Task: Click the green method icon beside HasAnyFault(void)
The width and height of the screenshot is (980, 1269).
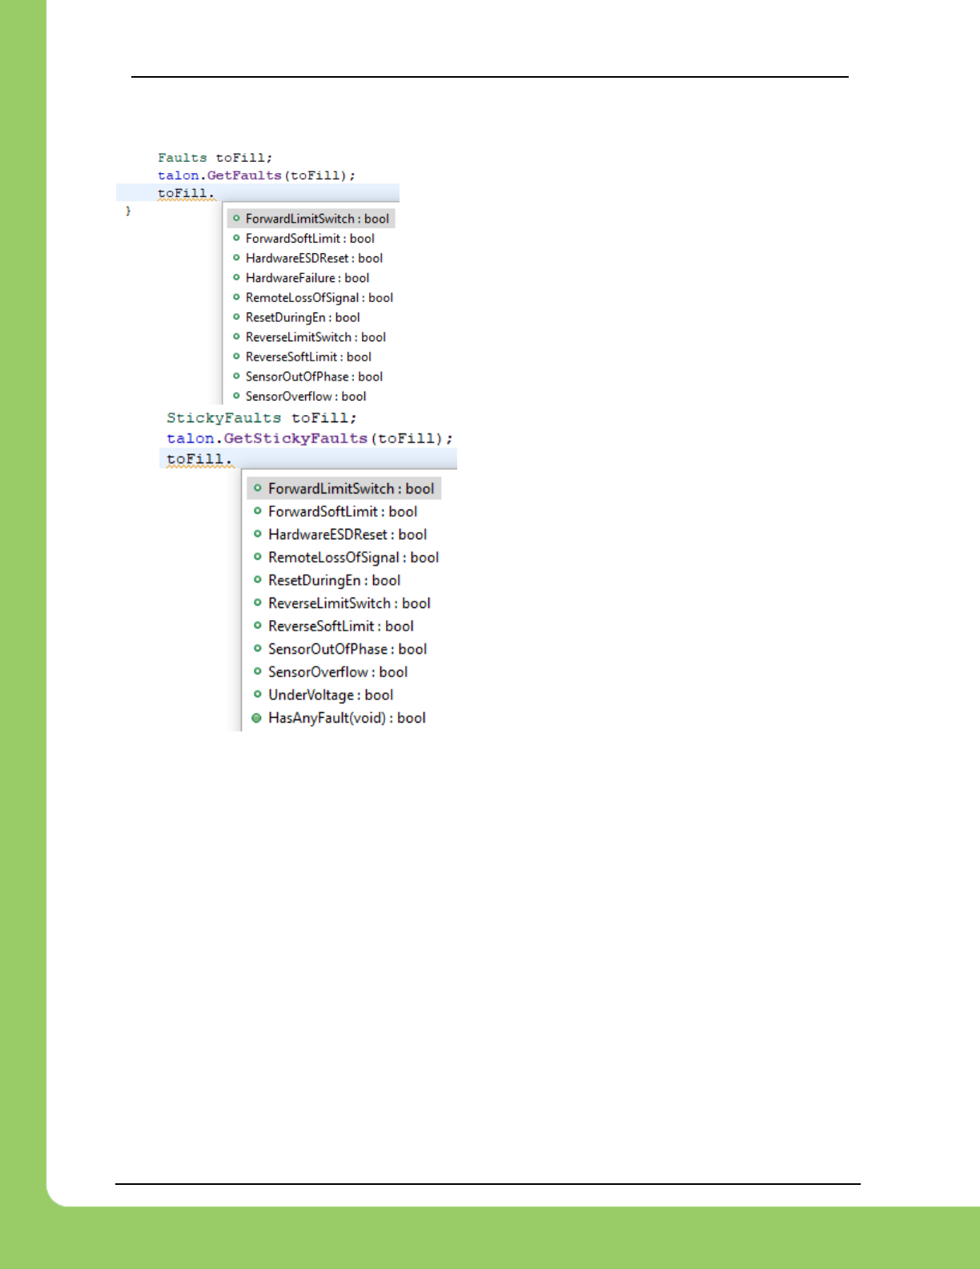Action: point(257,718)
